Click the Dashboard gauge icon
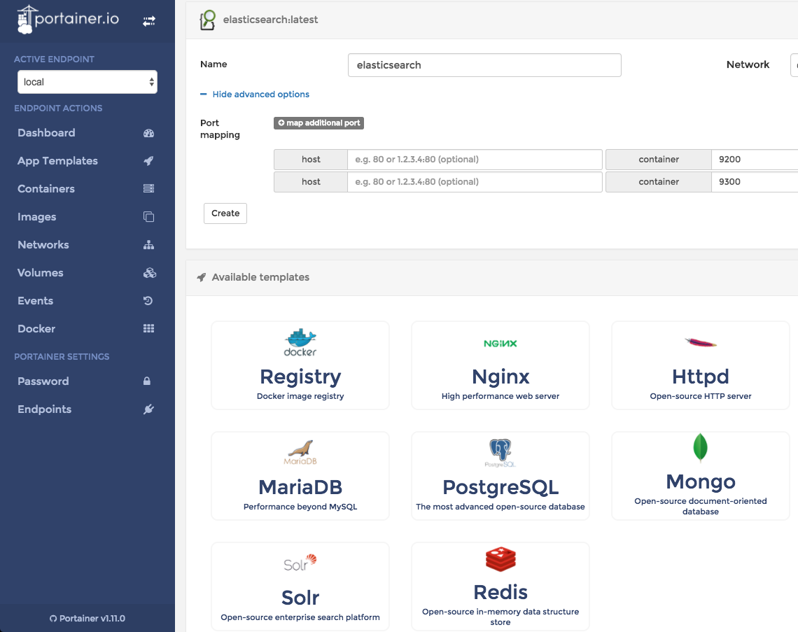Viewport: 798px width, 632px height. point(148,133)
